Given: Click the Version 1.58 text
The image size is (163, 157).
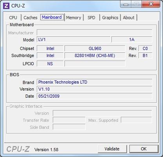Looking at the screenshot, I should tap(47, 150).
